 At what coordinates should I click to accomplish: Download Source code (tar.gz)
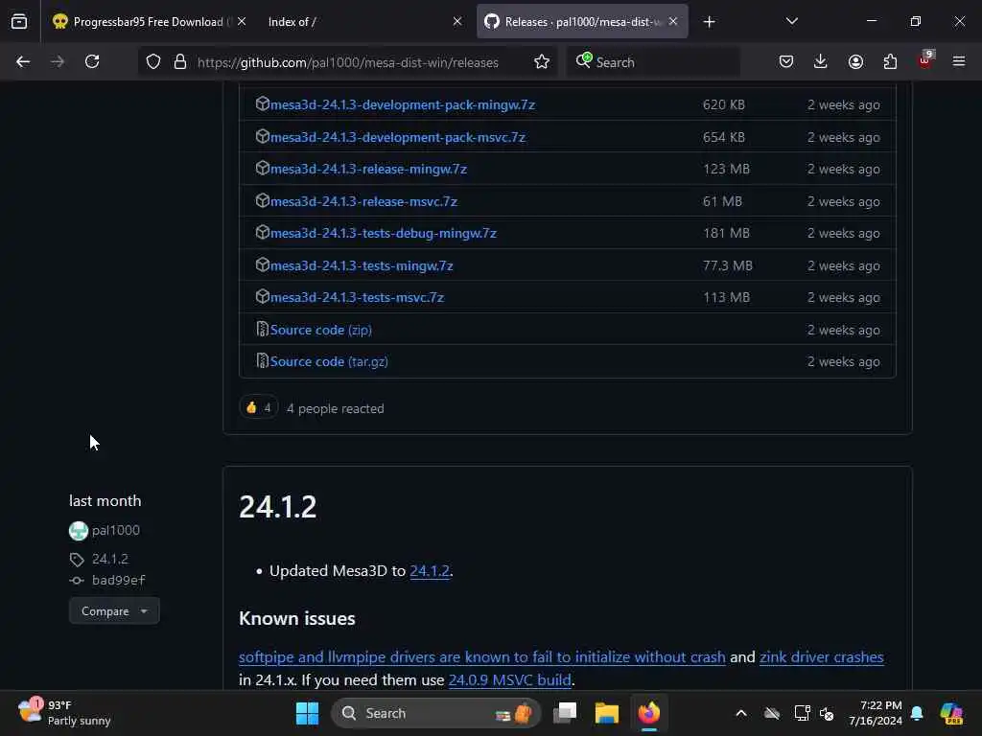(329, 361)
